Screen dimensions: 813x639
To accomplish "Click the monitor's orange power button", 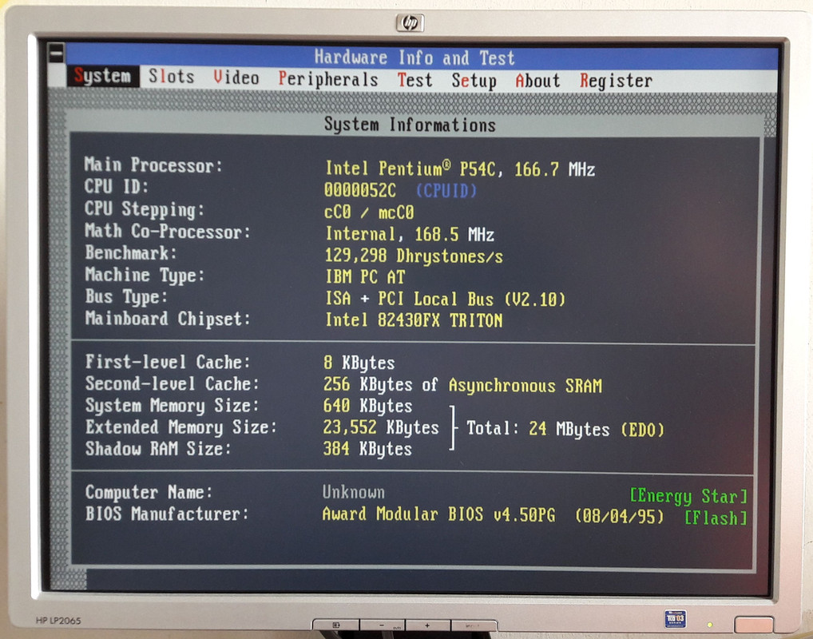I will point(754,625).
